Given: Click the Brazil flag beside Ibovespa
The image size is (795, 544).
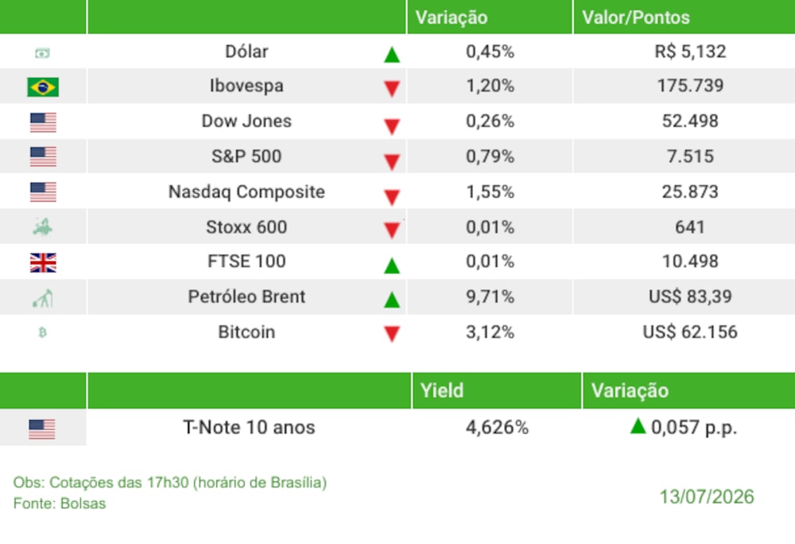Looking at the screenshot, I should (43, 87).
